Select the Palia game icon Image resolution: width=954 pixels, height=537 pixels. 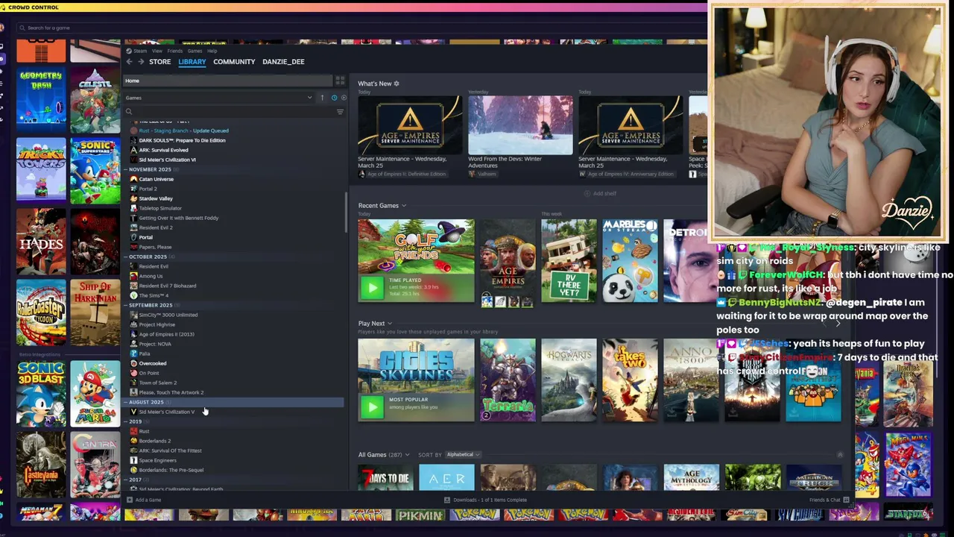click(133, 354)
